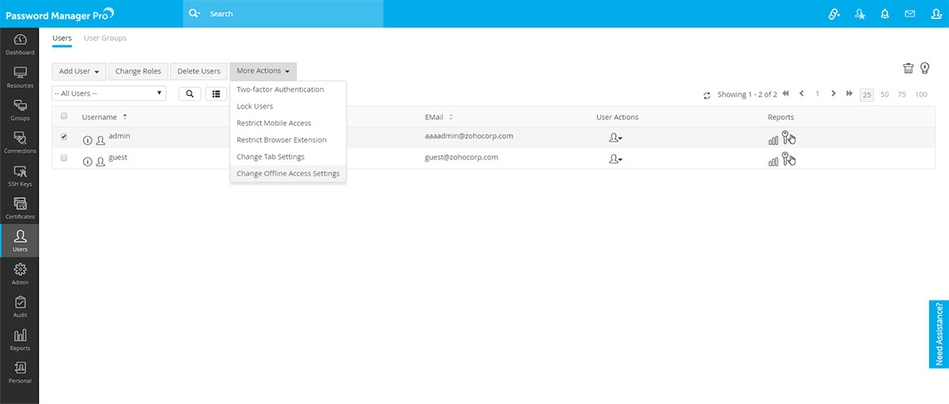Jump to the first page arrow
The height and width of the screenshot is (404, 949).
785,93
